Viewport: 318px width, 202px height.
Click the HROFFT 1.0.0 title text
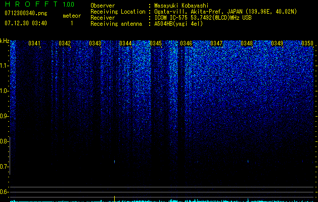pos(39,4)
